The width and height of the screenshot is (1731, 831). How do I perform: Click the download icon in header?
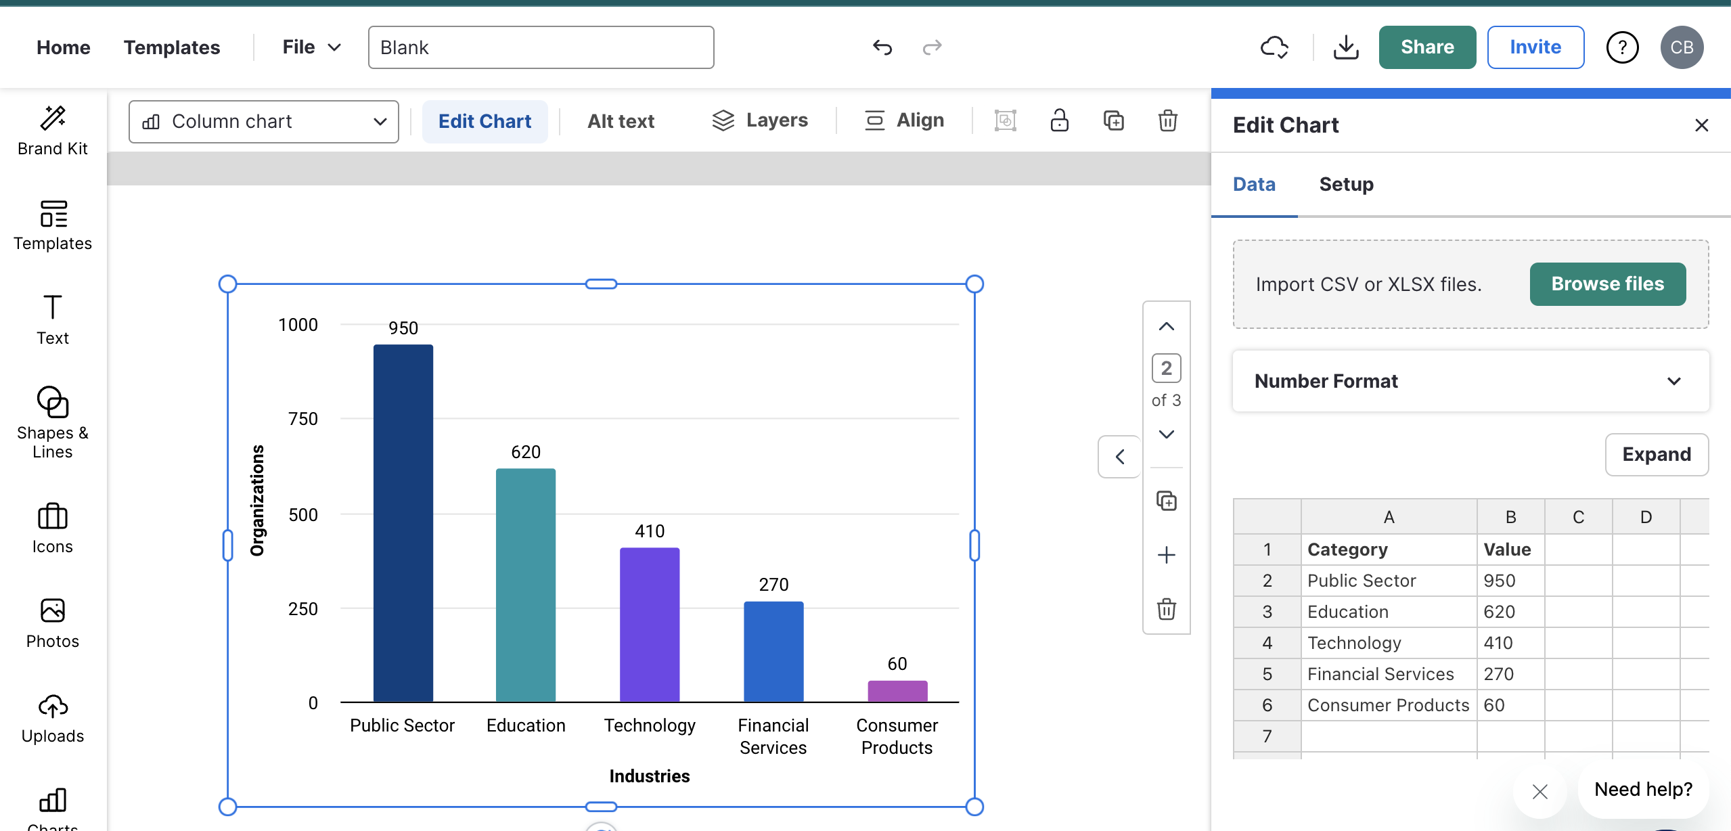(x=1346, y=47)
